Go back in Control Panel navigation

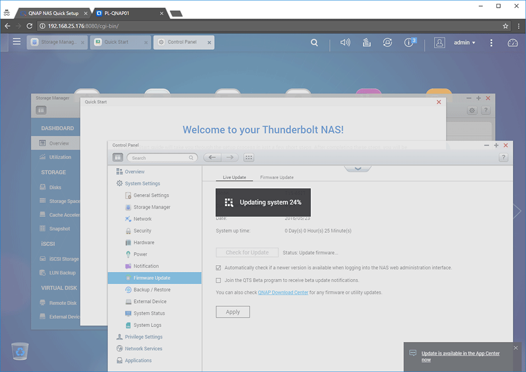click(212, 157)
